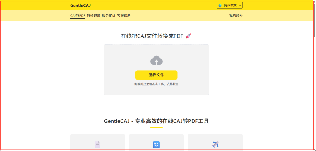This screenshot has width=316, height=151.
Task: Click the 在线把CAJ文件转换成PDF heading
Action: pos(152,36)
